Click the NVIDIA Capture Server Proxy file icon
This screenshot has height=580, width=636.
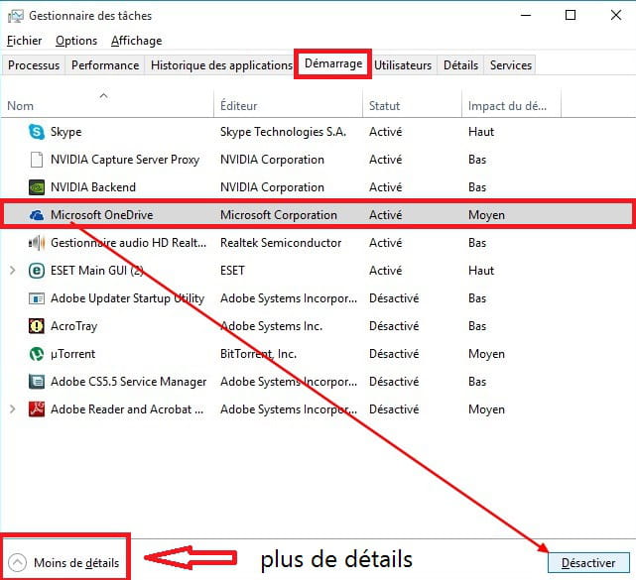point(37,160)
